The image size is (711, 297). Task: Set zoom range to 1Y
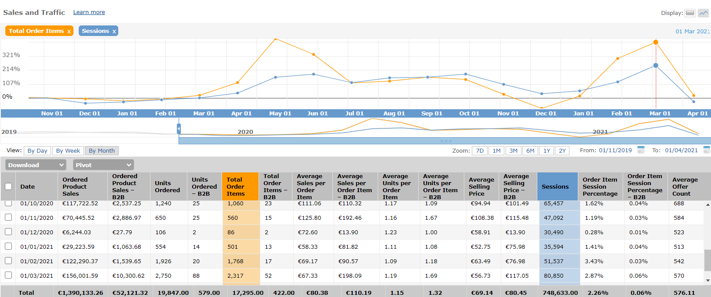547,151
